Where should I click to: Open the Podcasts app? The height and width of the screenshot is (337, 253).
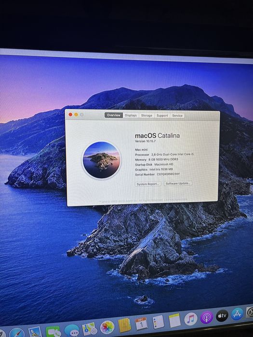point(207,317)
